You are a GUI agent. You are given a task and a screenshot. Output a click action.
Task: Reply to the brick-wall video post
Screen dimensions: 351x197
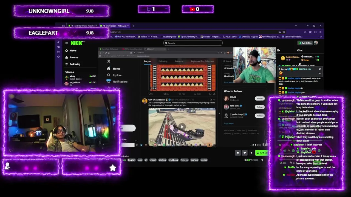(x=150, y=94)
